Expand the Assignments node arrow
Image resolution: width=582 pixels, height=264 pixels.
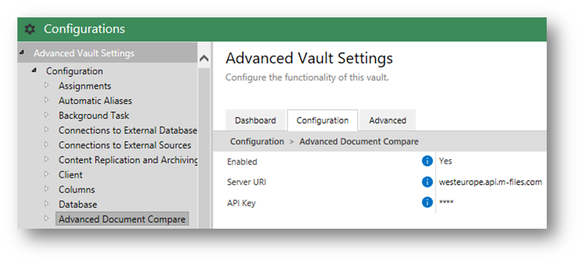(46, 85)
